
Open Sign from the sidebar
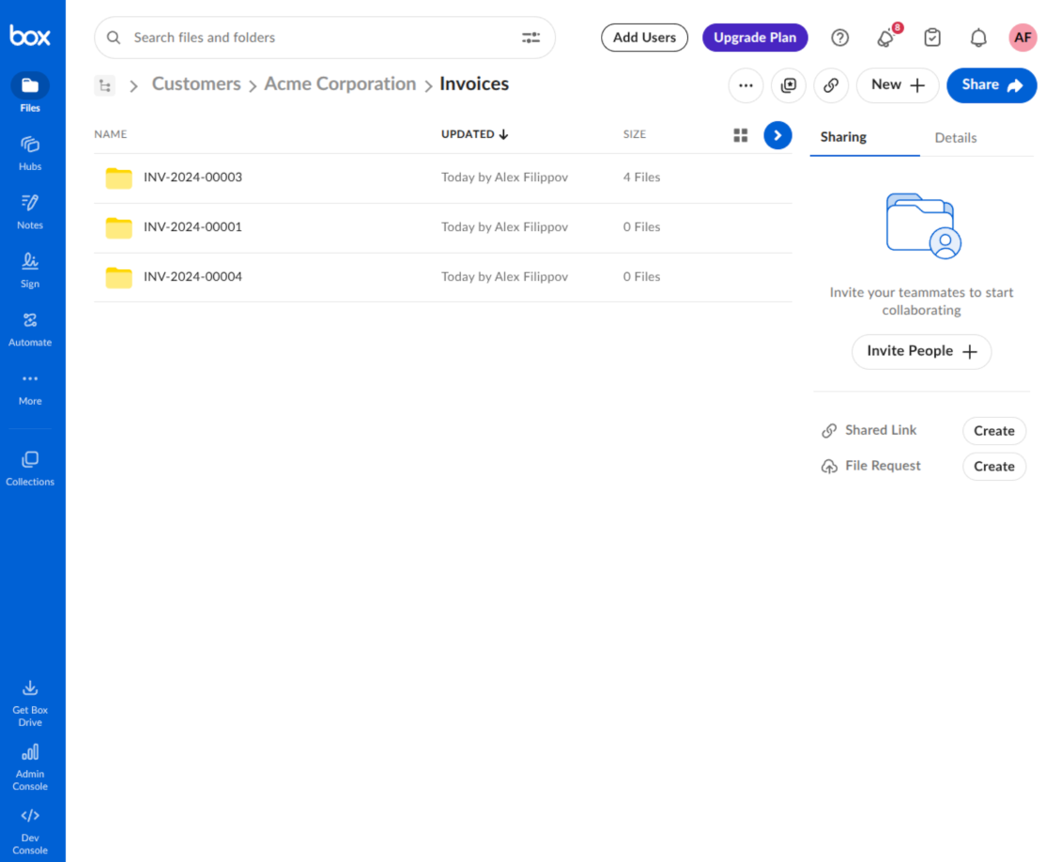coord(30,270)
